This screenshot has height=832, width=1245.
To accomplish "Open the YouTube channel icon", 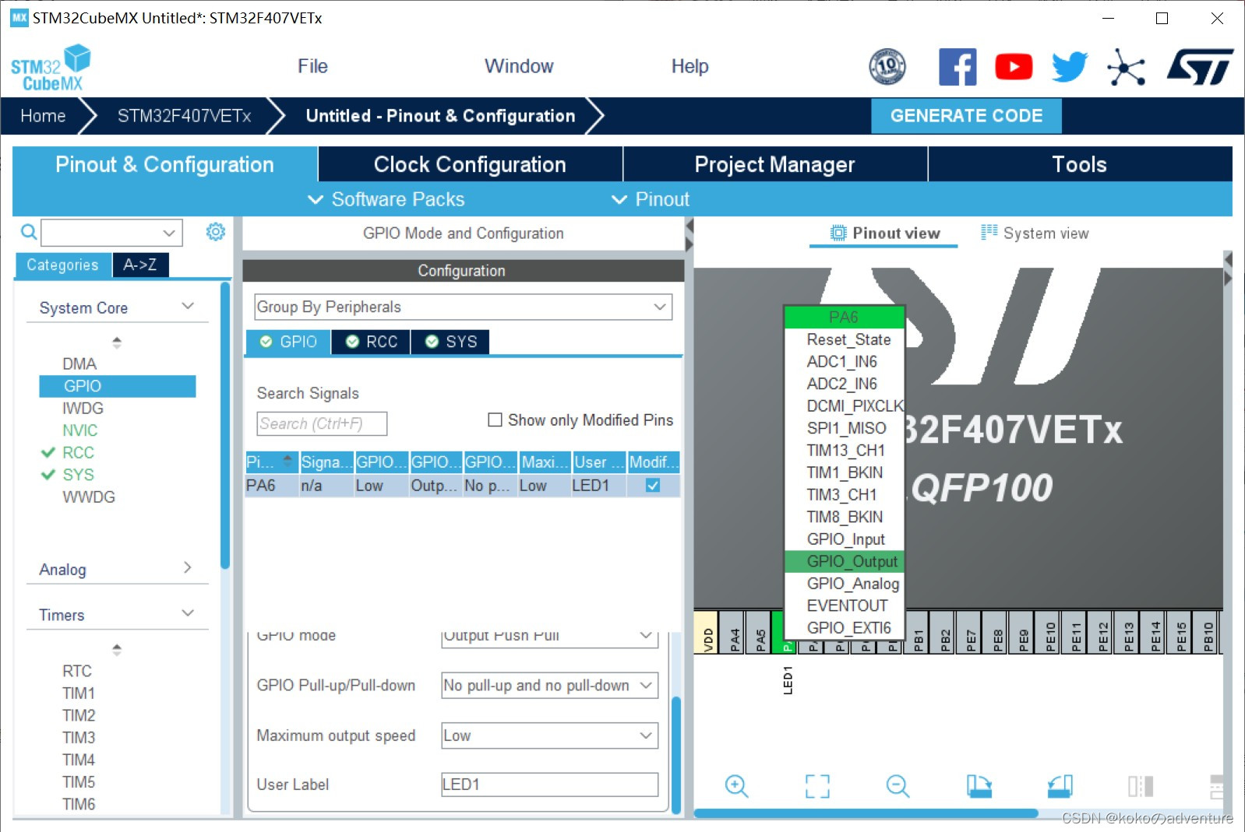I will (x=1014, y=67).
